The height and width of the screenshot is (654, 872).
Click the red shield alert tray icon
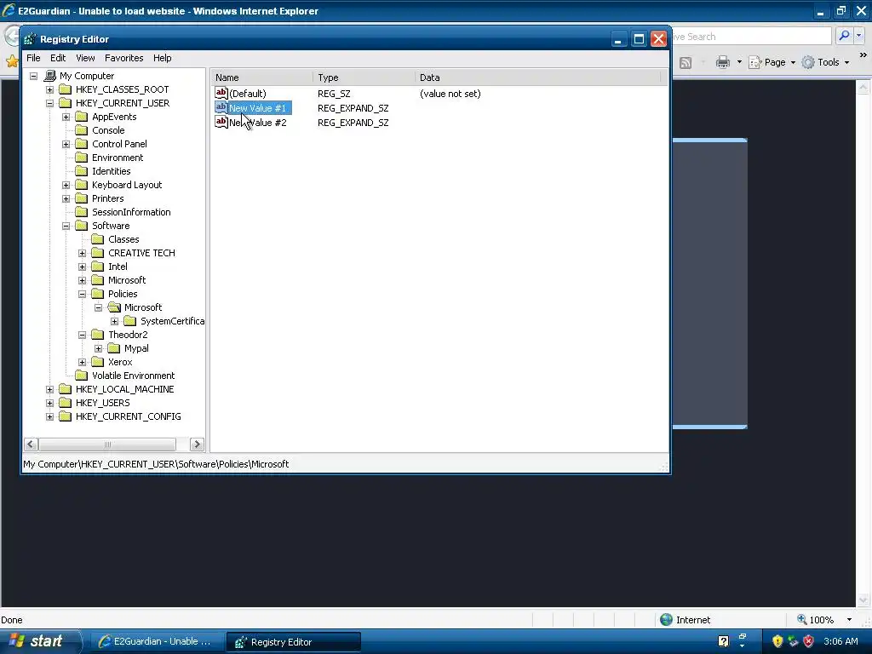coord(808,641)
